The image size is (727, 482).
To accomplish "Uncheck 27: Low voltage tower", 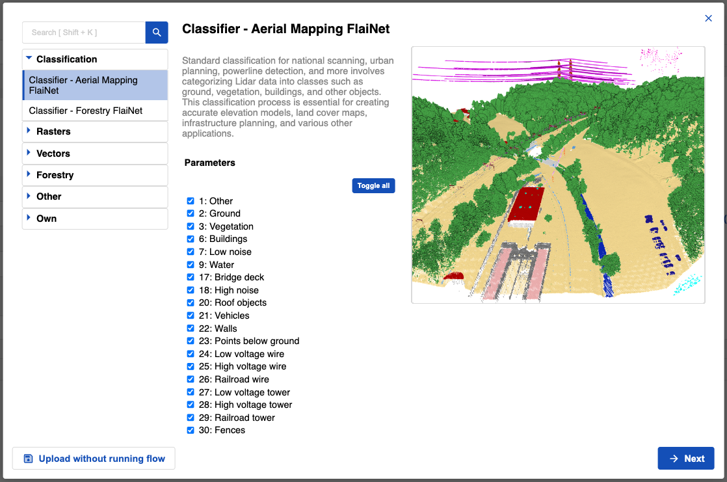I will (191, 392).
